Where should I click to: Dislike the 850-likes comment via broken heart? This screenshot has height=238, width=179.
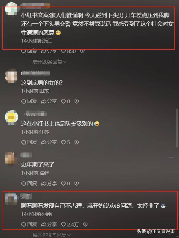click(82, 51)
